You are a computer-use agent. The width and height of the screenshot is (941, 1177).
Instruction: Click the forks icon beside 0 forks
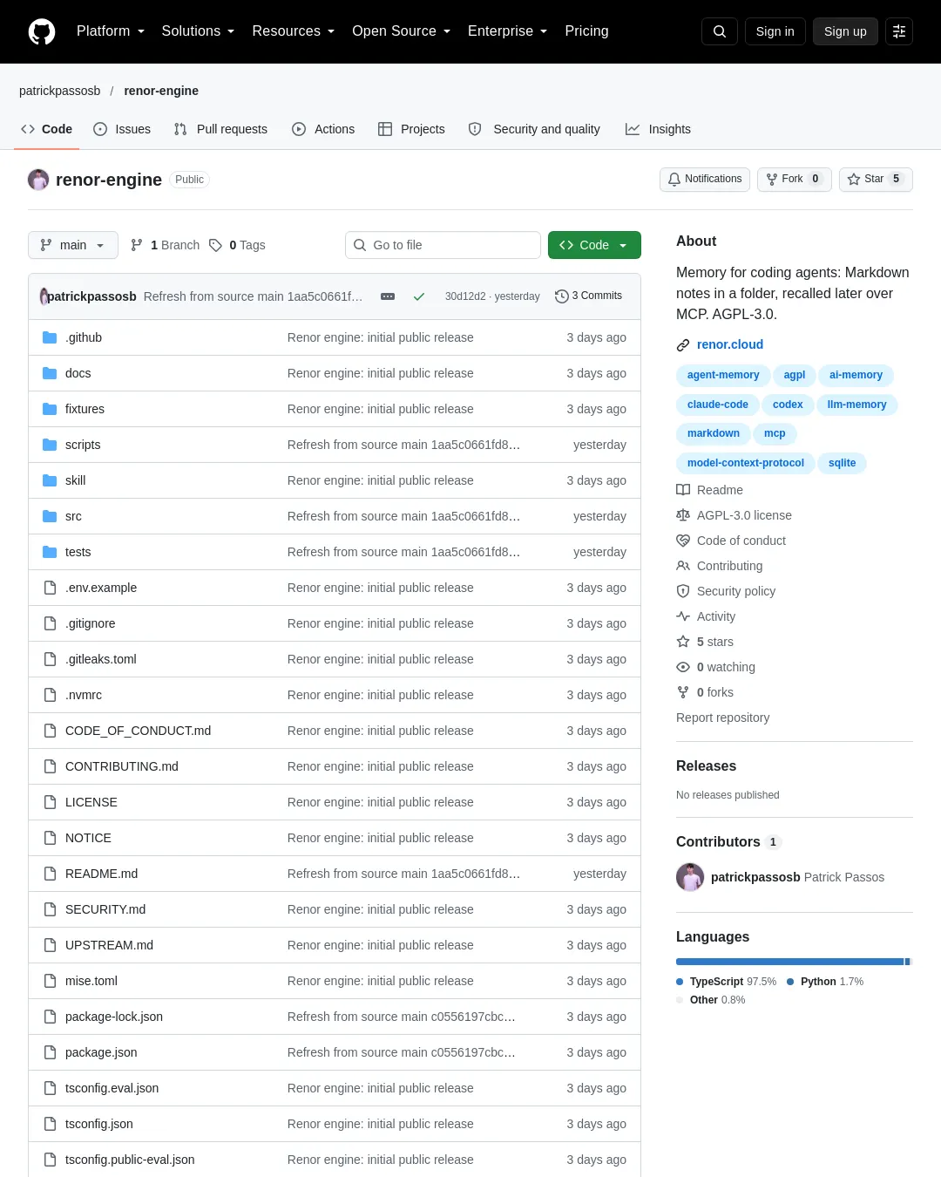tap(683, 692)
